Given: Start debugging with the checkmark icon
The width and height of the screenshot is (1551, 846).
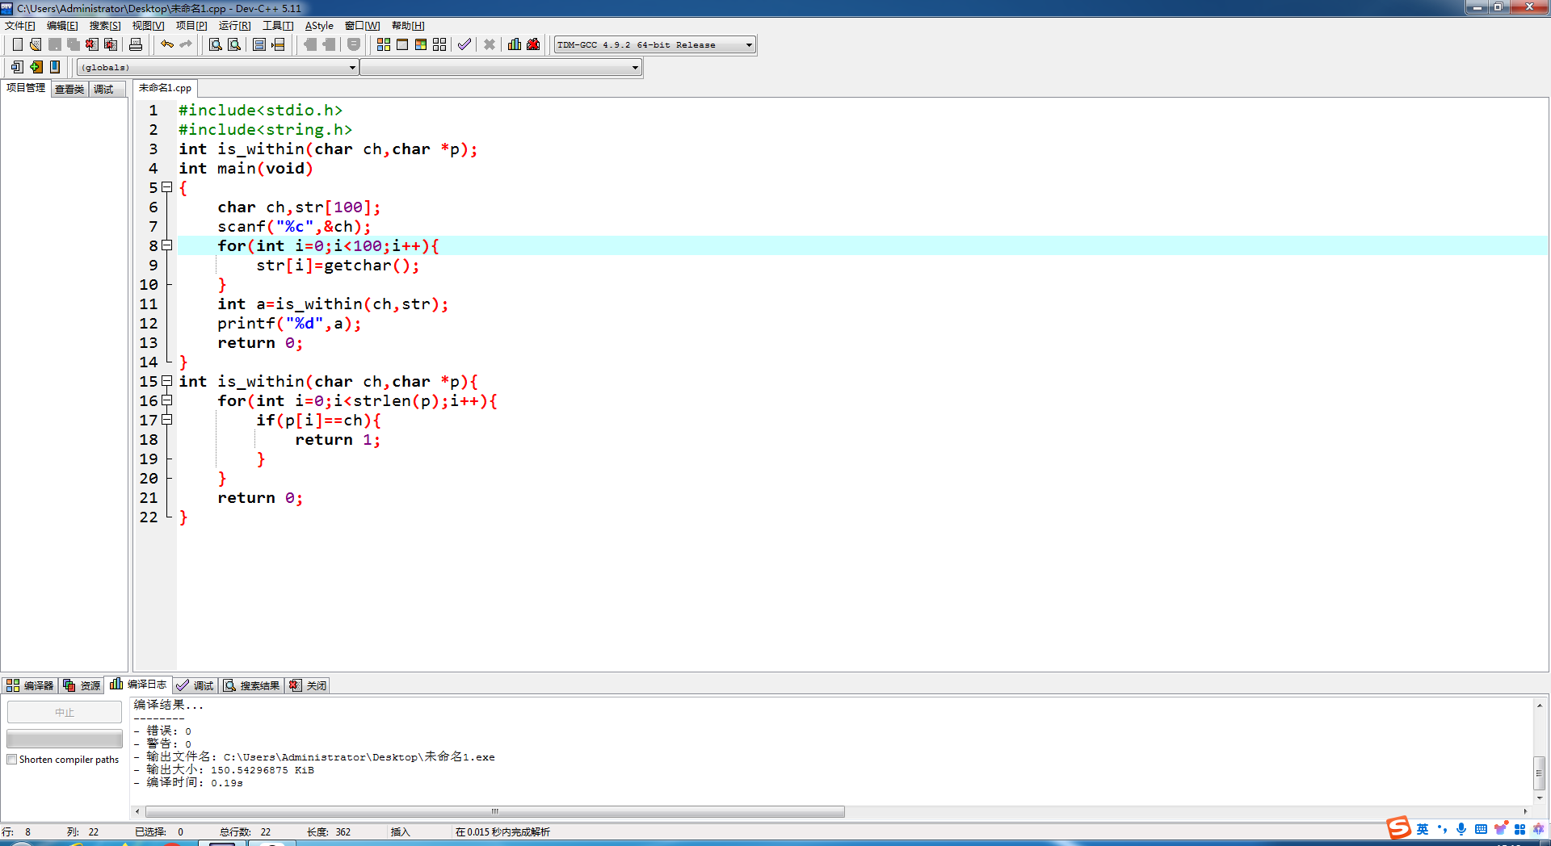Looking at the screenshot, I should pos(464,44).
